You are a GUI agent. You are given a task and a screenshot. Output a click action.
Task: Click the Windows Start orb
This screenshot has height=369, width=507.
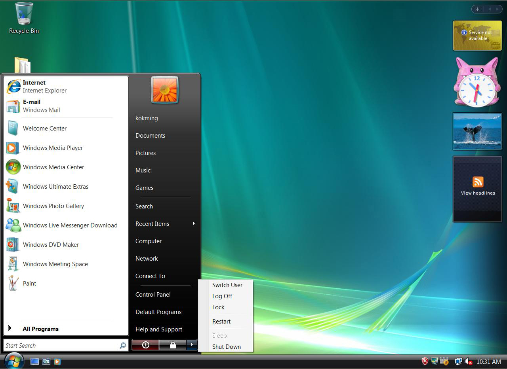(x=14, y=361)
